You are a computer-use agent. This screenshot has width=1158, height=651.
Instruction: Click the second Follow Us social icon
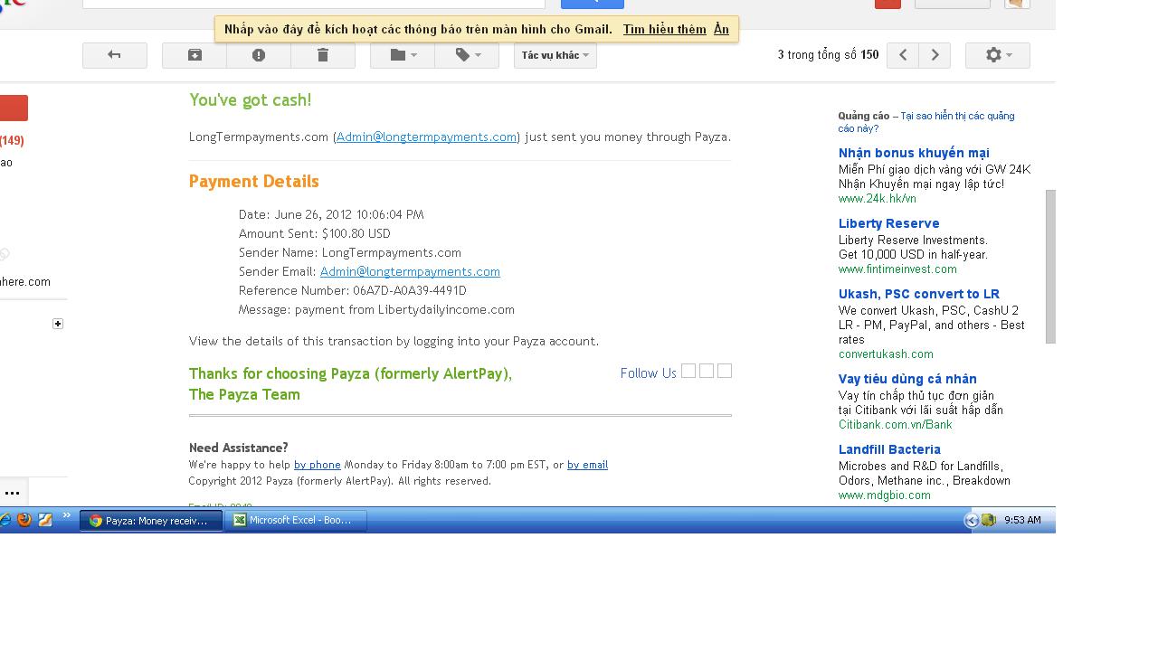pyautogui.click(x=707, y=371)
